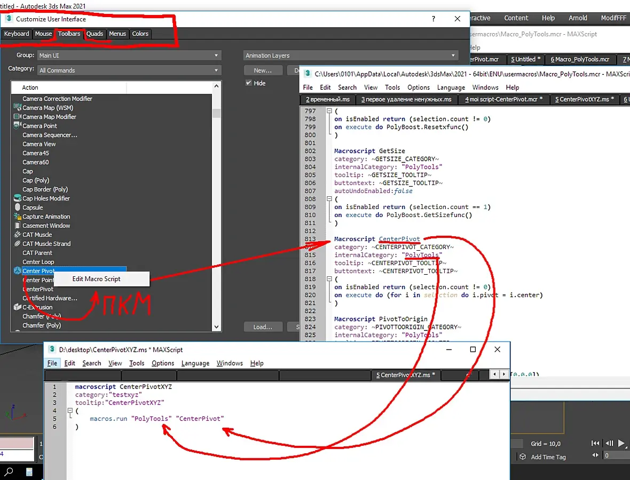The height and width of the screenshot is (480, 630).
Task: Toggle the Hide checkbox
Action: (249, 83)
